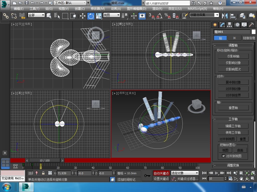Viewport: 257px width, 192px height.
Task: Switch to the IK tab
Action: pos(234,38)
